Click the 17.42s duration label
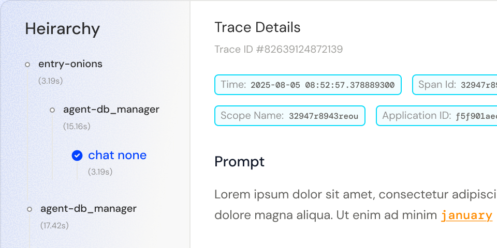 (x=54, y=225)
